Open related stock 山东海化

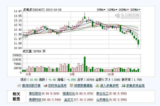(102, 99)
